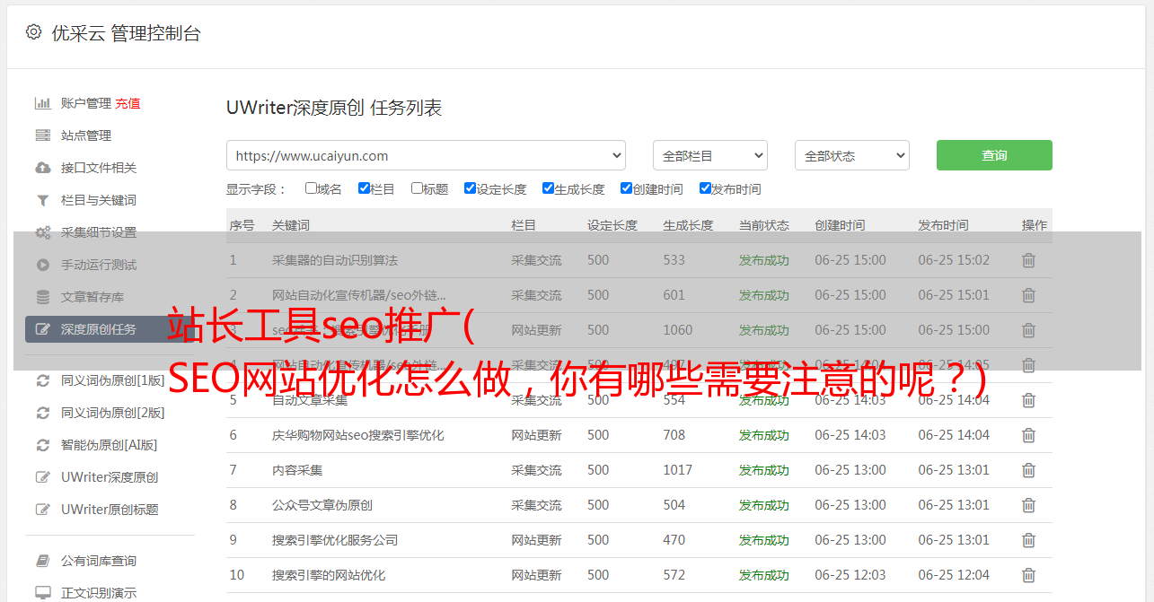Click the cloud upload icon for 接口文件相关

click(42, 168)
